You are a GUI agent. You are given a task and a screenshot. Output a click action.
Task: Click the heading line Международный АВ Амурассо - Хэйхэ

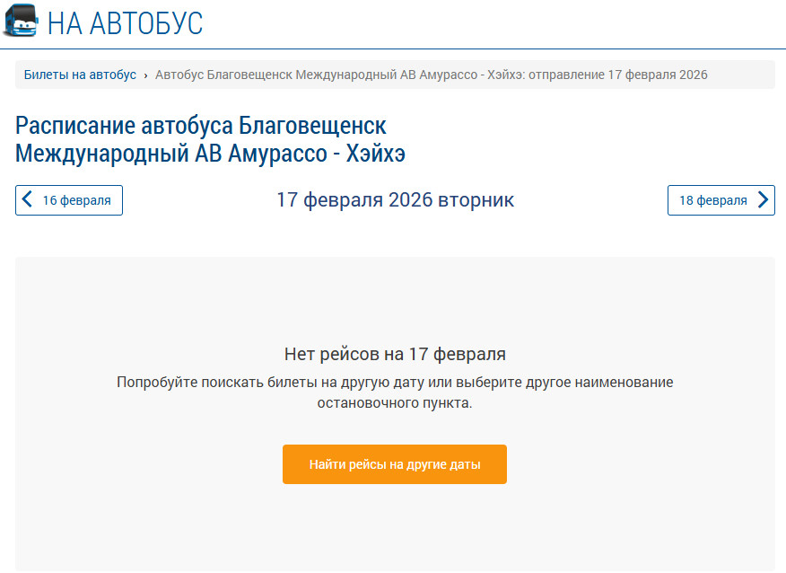click(x=210, y=153)
